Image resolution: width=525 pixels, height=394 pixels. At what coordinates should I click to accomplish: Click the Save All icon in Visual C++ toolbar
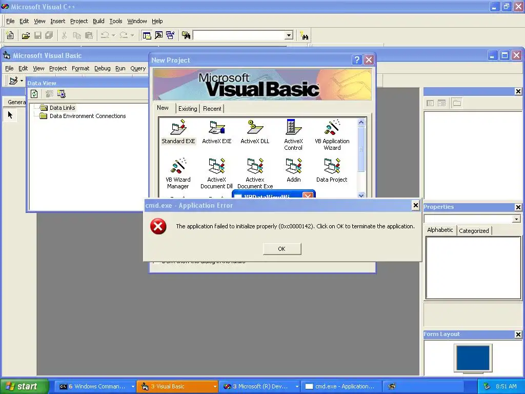pos(49,35)
